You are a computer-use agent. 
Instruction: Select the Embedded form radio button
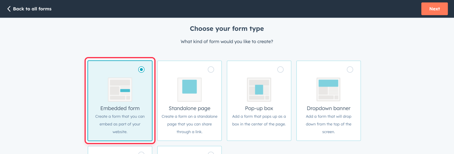(141, 70)
